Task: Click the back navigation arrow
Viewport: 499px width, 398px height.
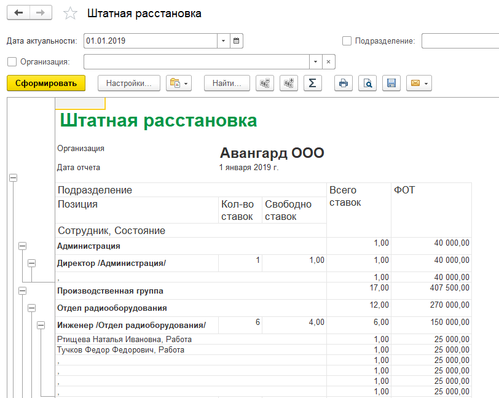Action: point(18,13)
